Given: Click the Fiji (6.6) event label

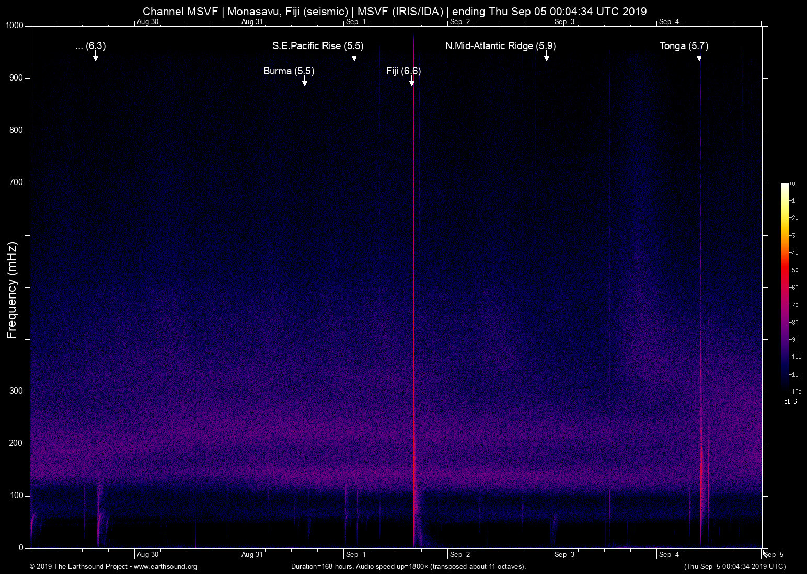Looking at the screenshot, I should (x=403, y=71).
